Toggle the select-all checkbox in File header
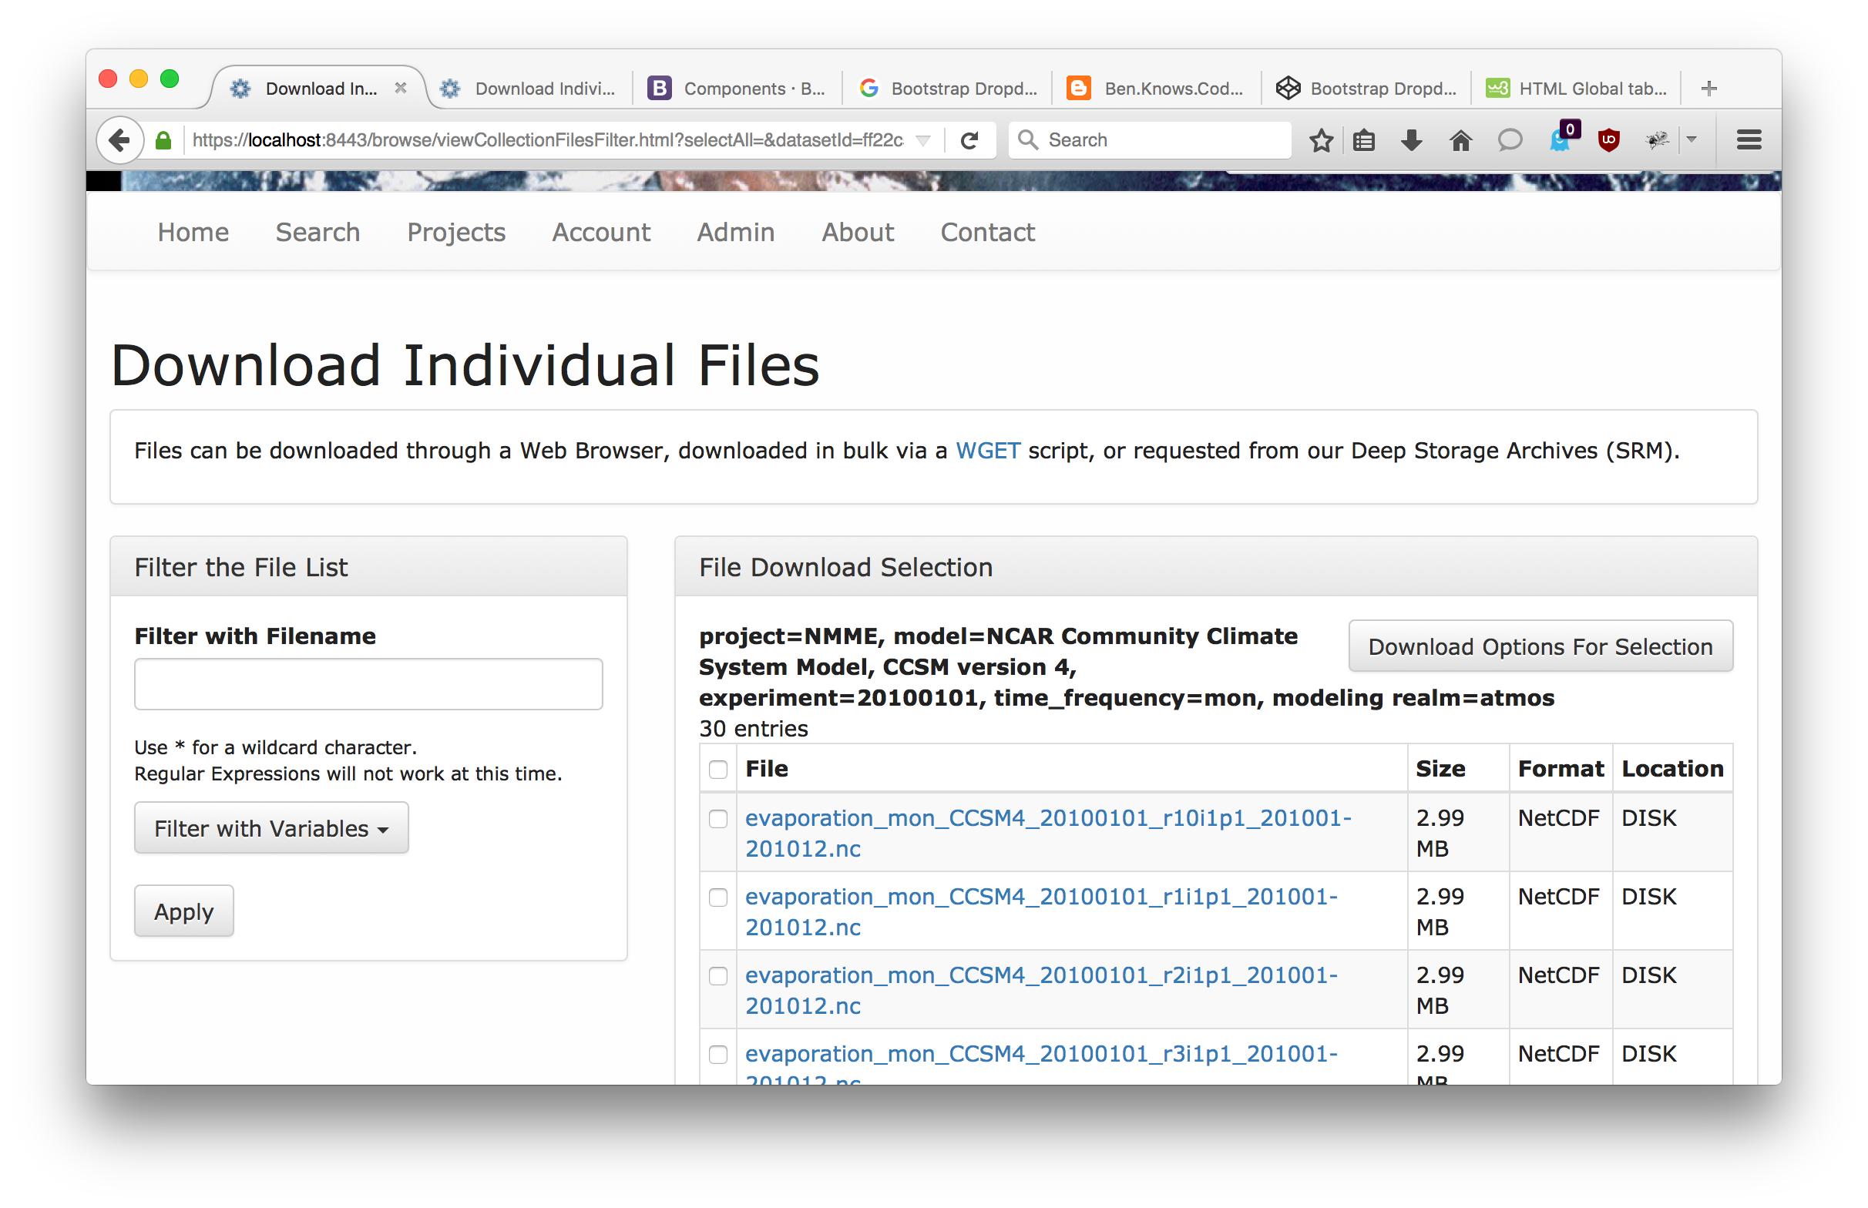This screenshot has height=1208, width=1868. (718, 769)
